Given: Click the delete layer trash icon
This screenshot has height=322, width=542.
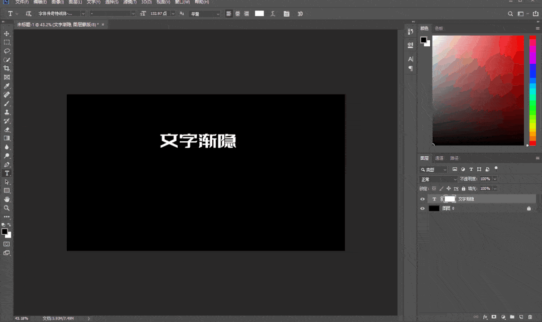Looking at the screenshot, I should coord(530,317).
